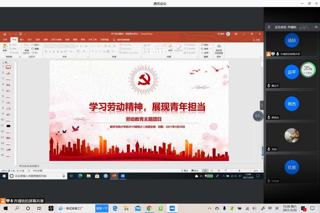Click the reply arrow beside 正在讲话
This screenshot has width=320, height=213.
click(x=316, y=27)
